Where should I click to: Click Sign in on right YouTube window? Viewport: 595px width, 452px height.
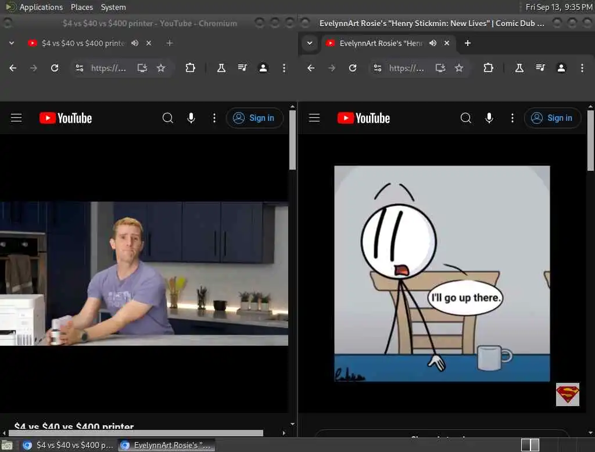(553, 118)
